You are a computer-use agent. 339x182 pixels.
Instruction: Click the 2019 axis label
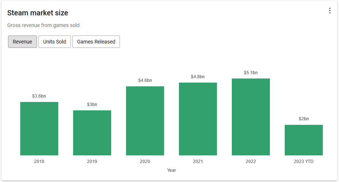(x=92, y=162)
